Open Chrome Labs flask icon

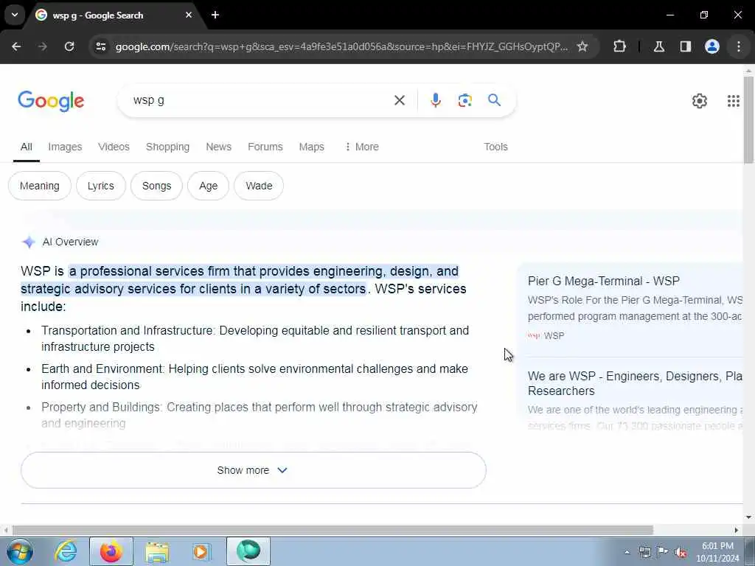tap(659, 46)
